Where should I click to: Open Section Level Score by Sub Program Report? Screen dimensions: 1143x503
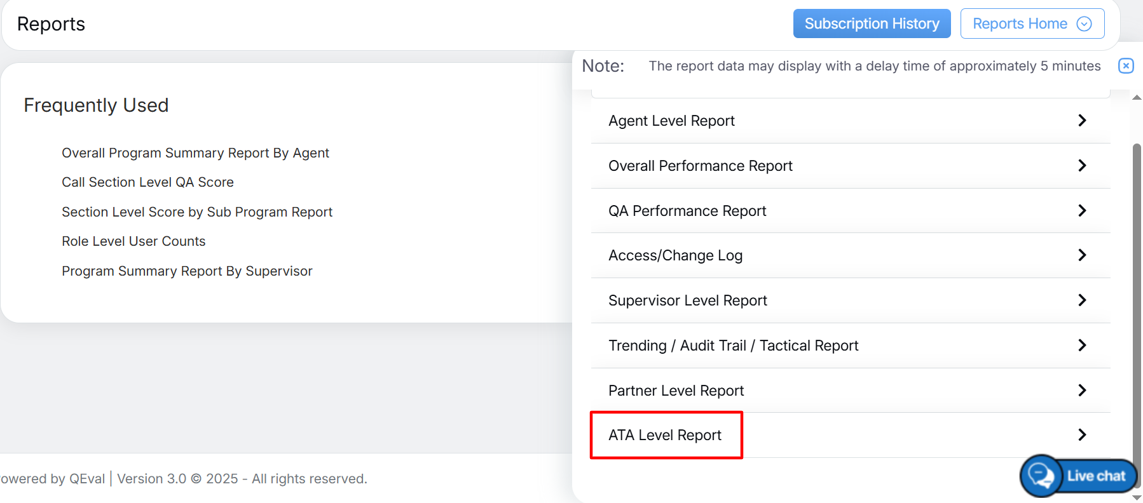coord(197,212)
